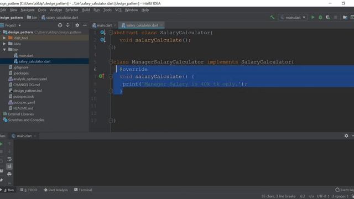Open the Refactor menu

72,10
